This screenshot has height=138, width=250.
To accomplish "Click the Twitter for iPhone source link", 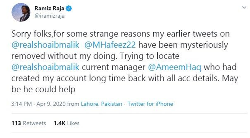I will (150, 104).
